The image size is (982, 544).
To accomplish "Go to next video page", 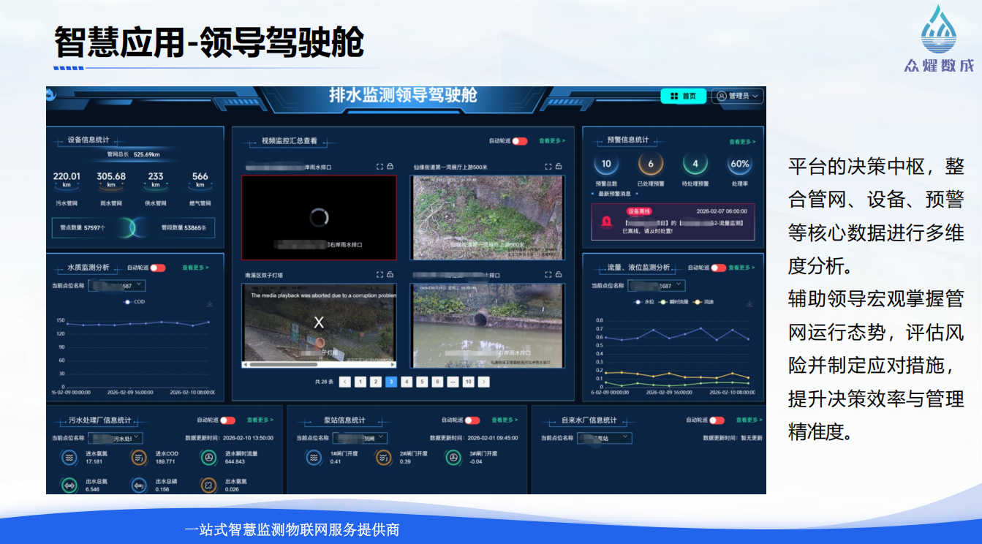I will (484, 382).
